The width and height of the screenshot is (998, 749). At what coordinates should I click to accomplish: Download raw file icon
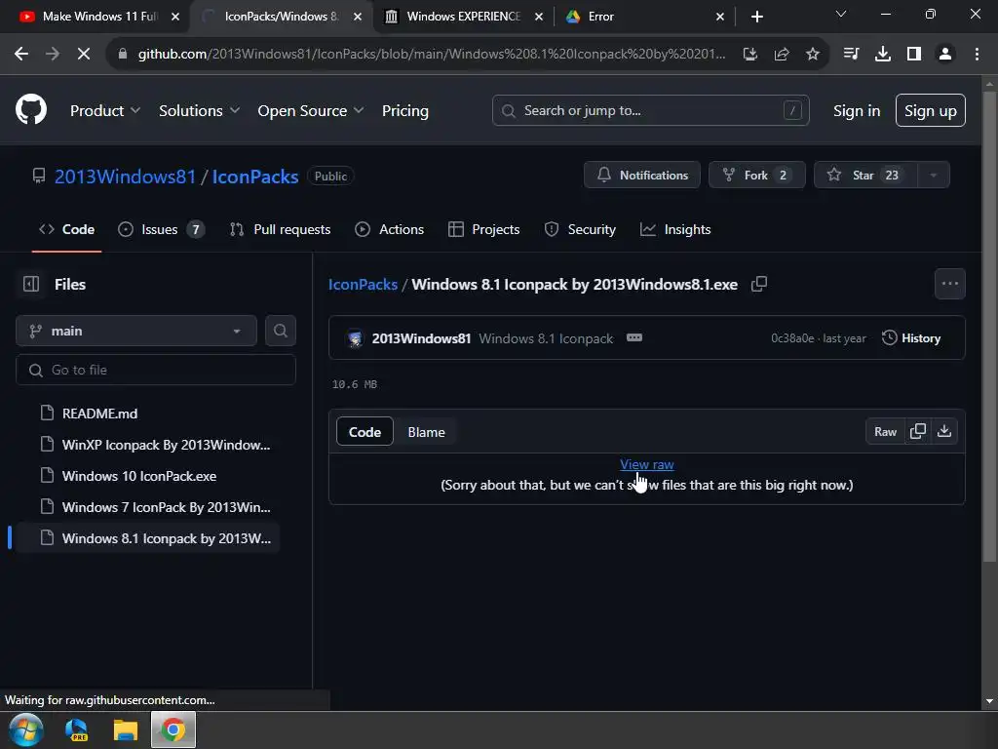pos(944,431)
